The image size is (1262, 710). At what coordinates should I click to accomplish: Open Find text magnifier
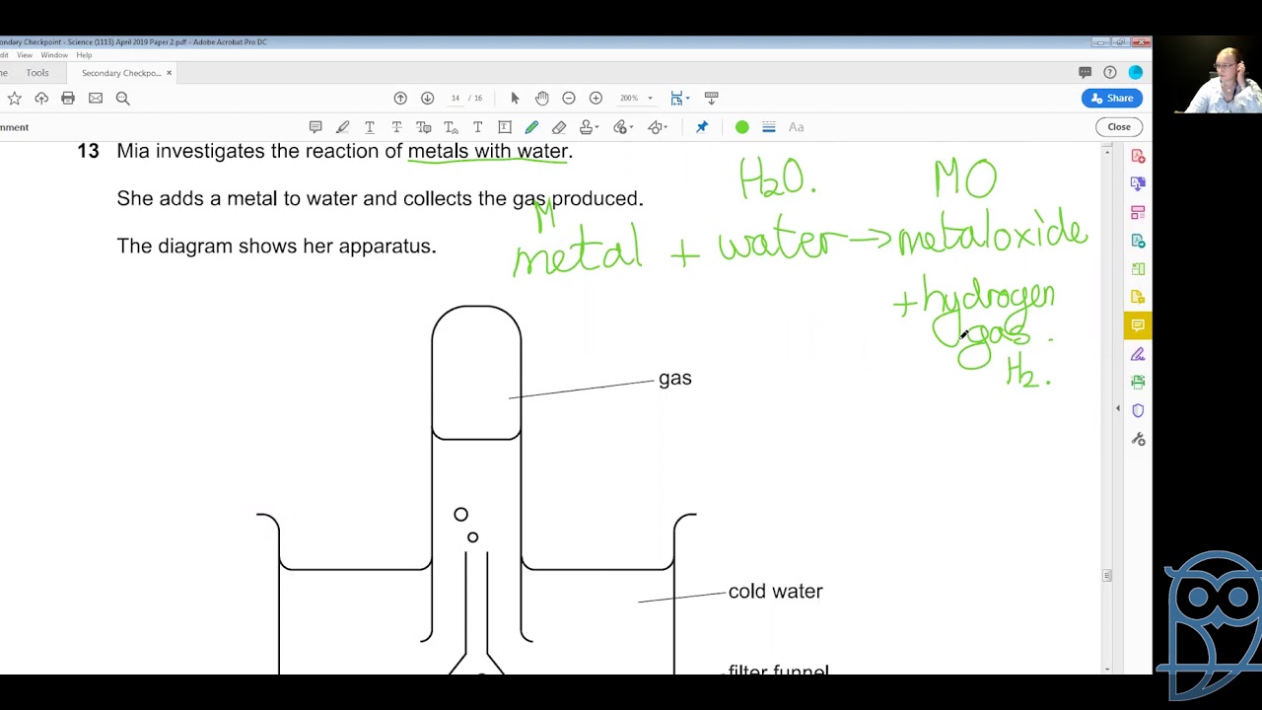point(123,98)
